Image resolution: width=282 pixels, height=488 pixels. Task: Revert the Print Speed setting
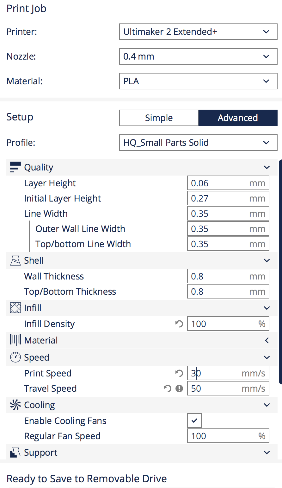[179, 373]
